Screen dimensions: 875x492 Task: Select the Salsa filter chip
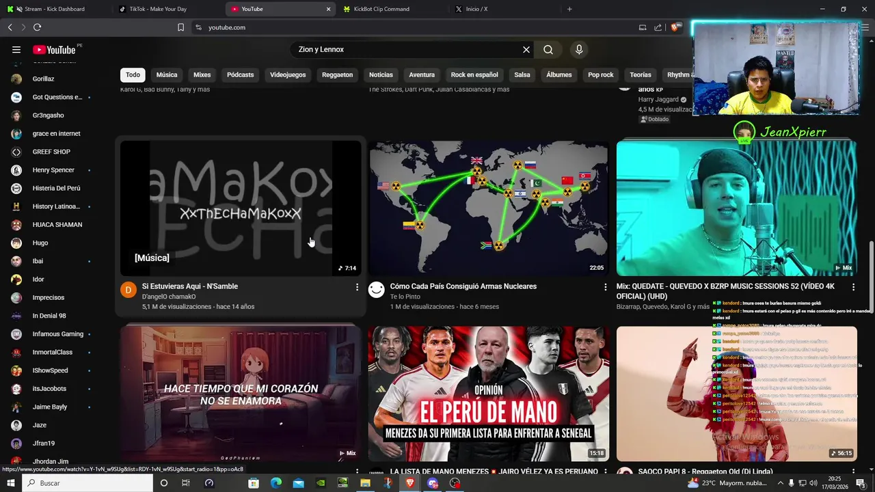coord(522,74)
